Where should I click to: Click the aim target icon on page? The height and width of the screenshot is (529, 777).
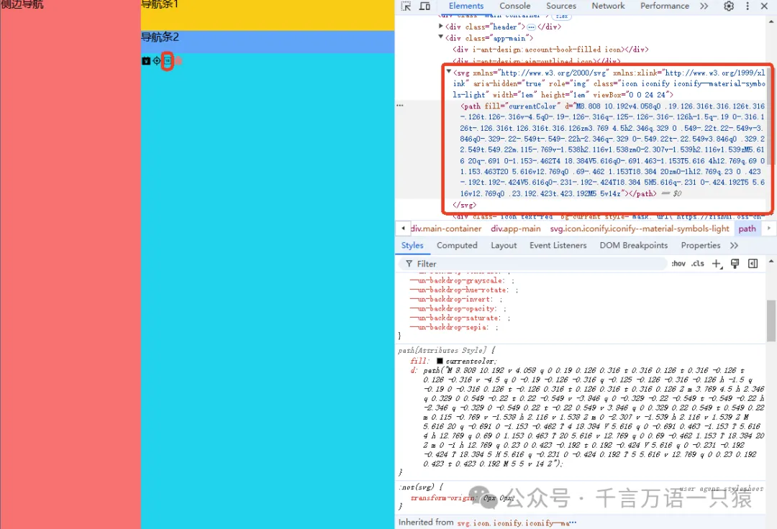pos(157,61)
